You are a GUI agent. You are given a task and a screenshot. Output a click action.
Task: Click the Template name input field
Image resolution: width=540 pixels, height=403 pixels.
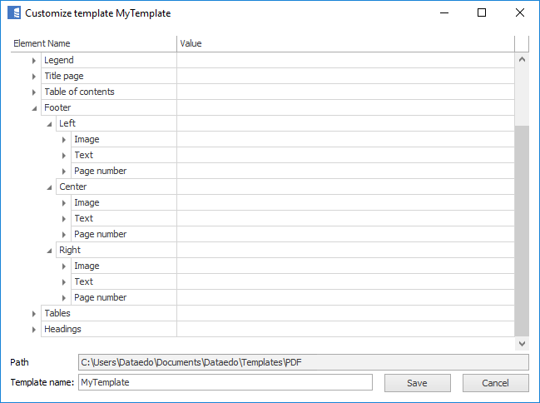pos(225,383)
